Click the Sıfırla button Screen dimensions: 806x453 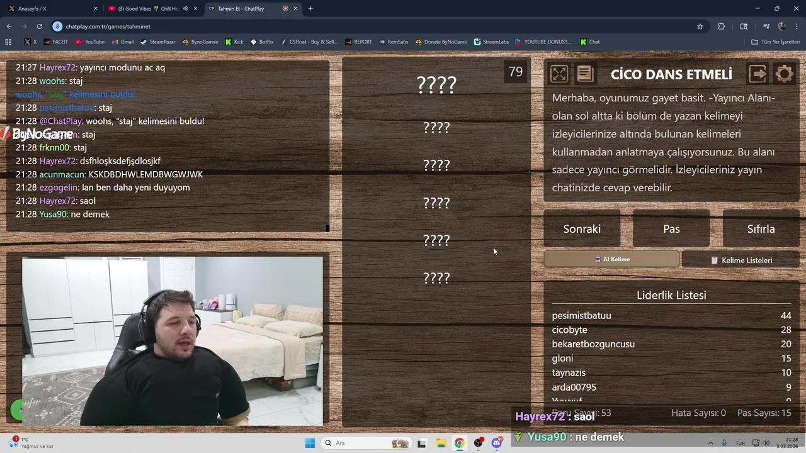pyautogui.click(x=761, y=229)
